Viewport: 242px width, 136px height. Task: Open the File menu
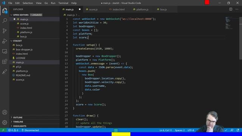[x=10, y=3]
